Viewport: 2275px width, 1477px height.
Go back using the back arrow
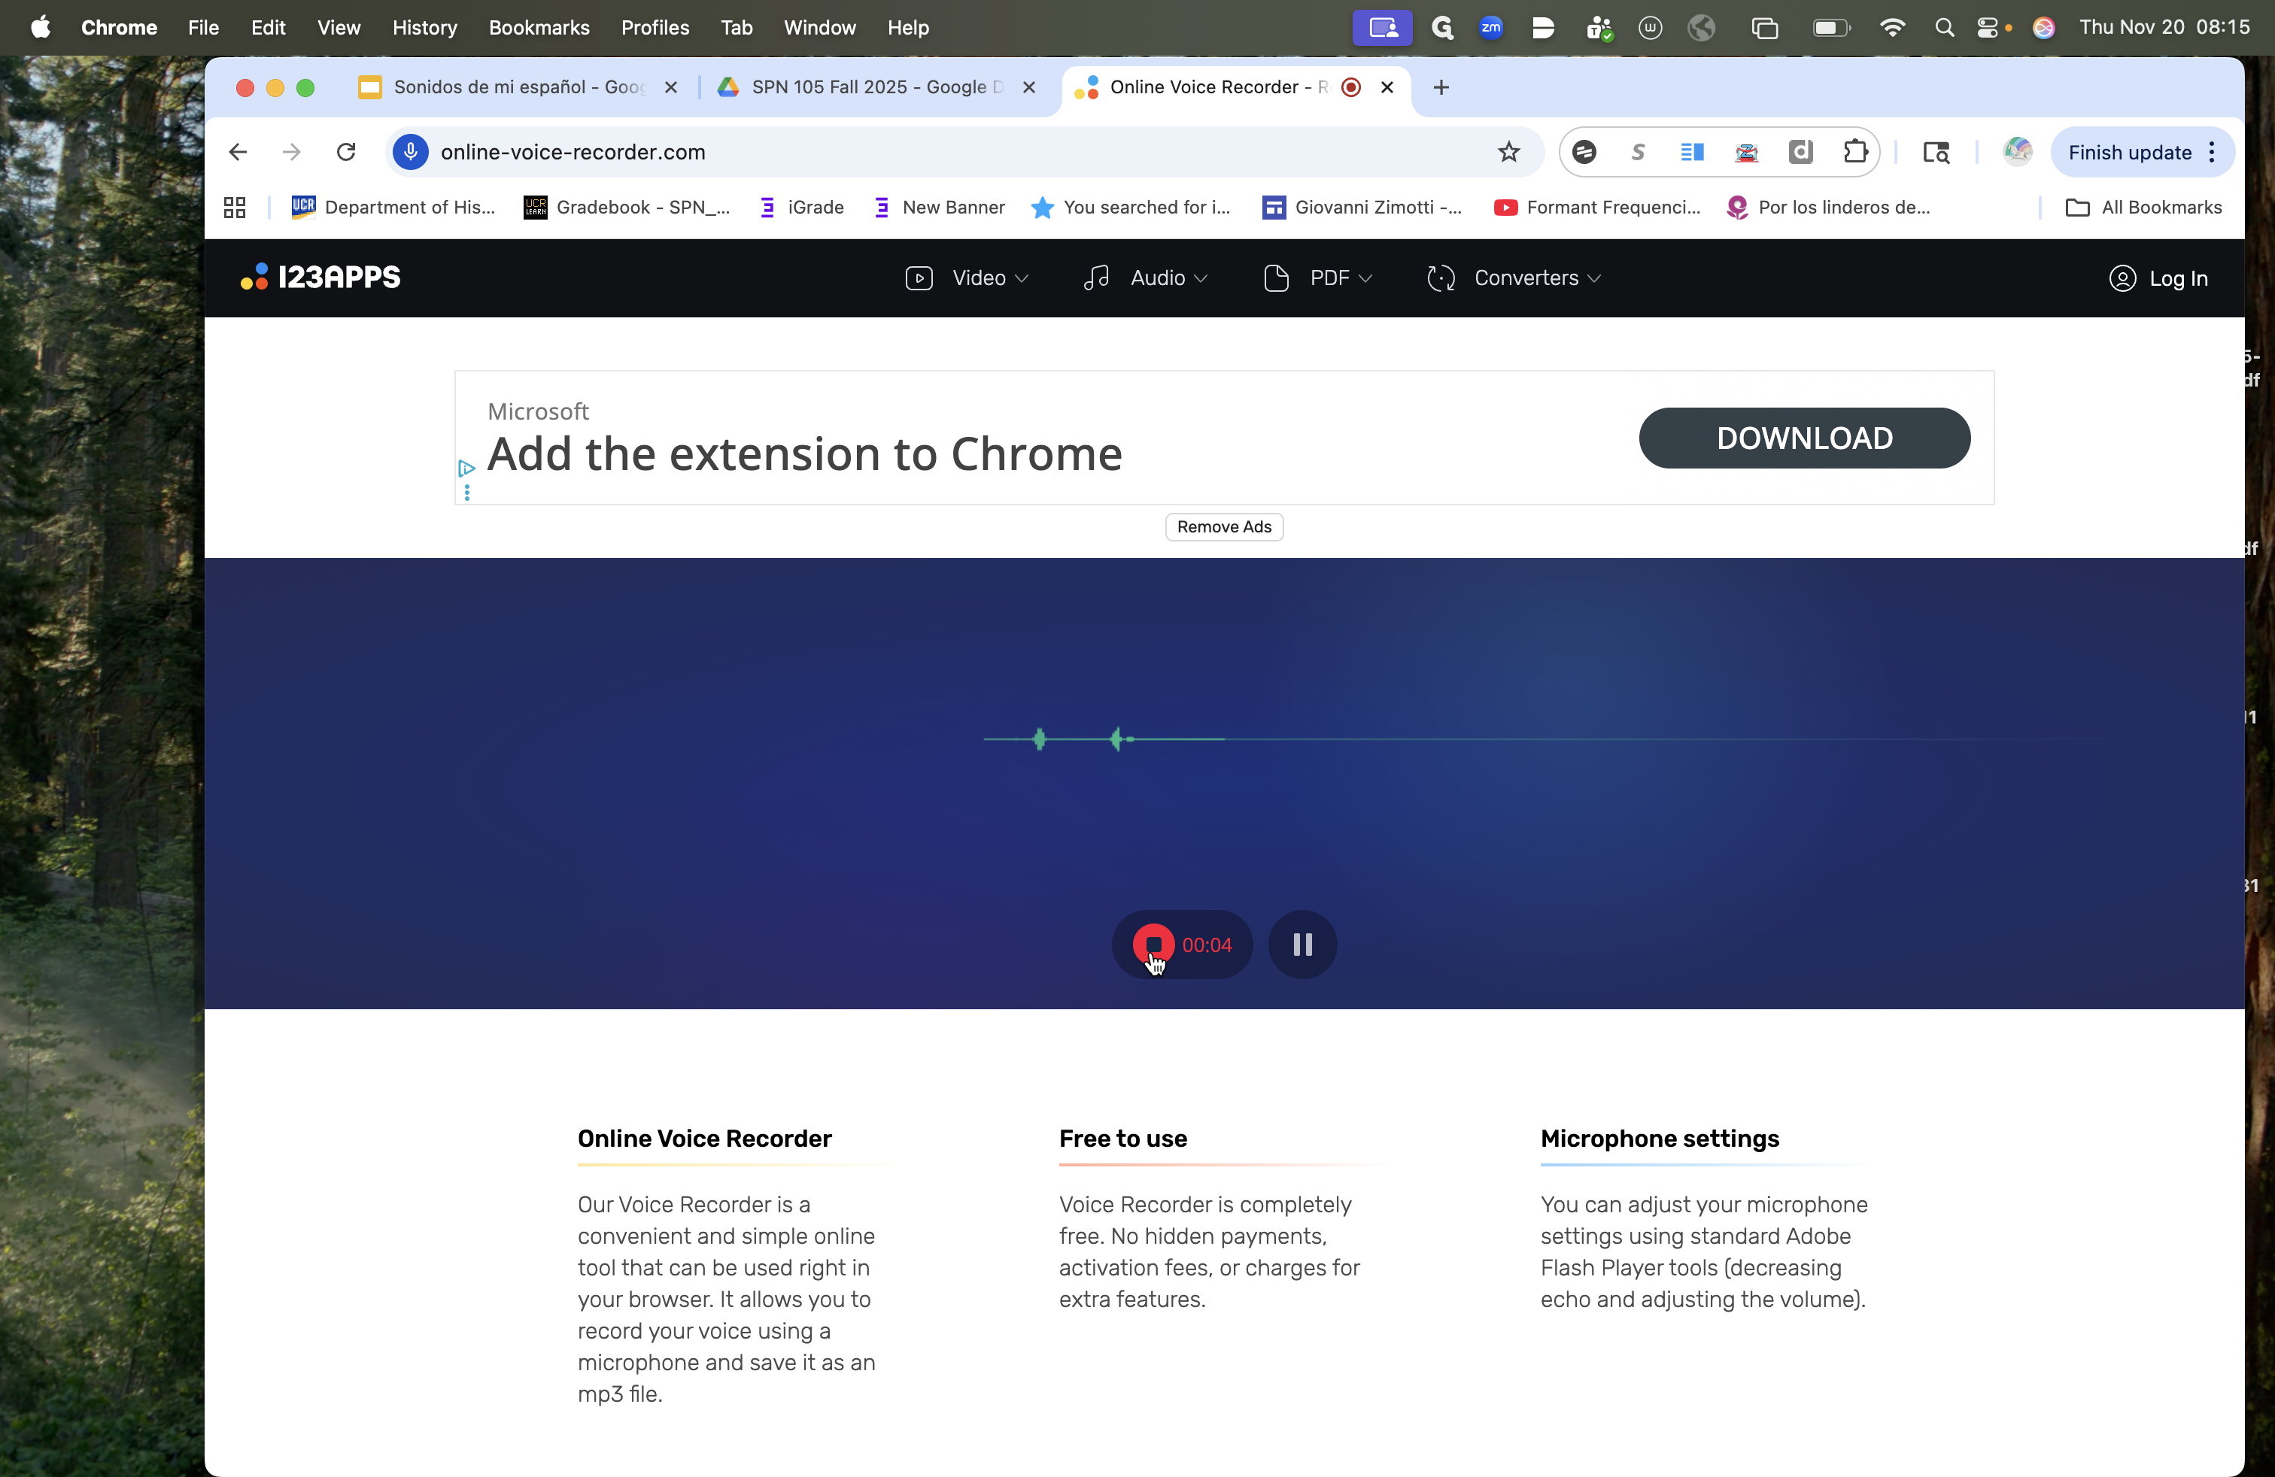[238, 152]
